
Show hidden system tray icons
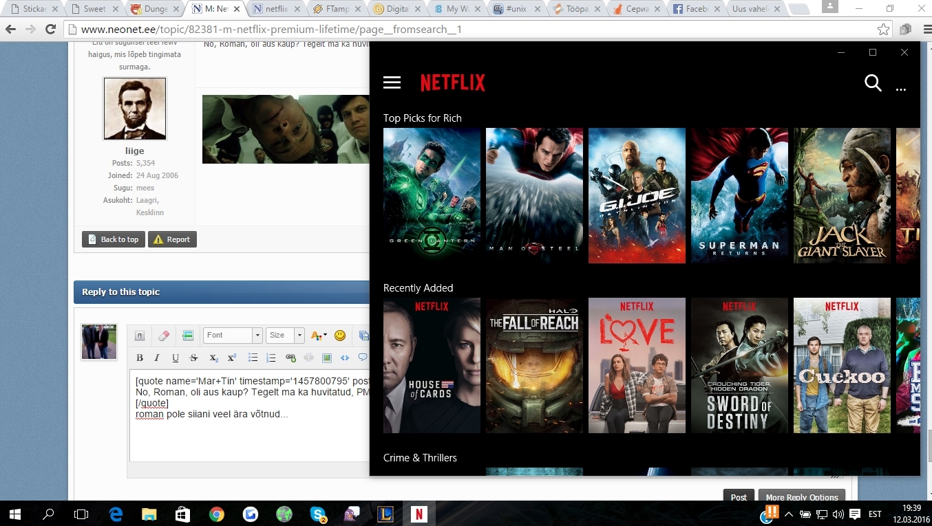(788, 514)
